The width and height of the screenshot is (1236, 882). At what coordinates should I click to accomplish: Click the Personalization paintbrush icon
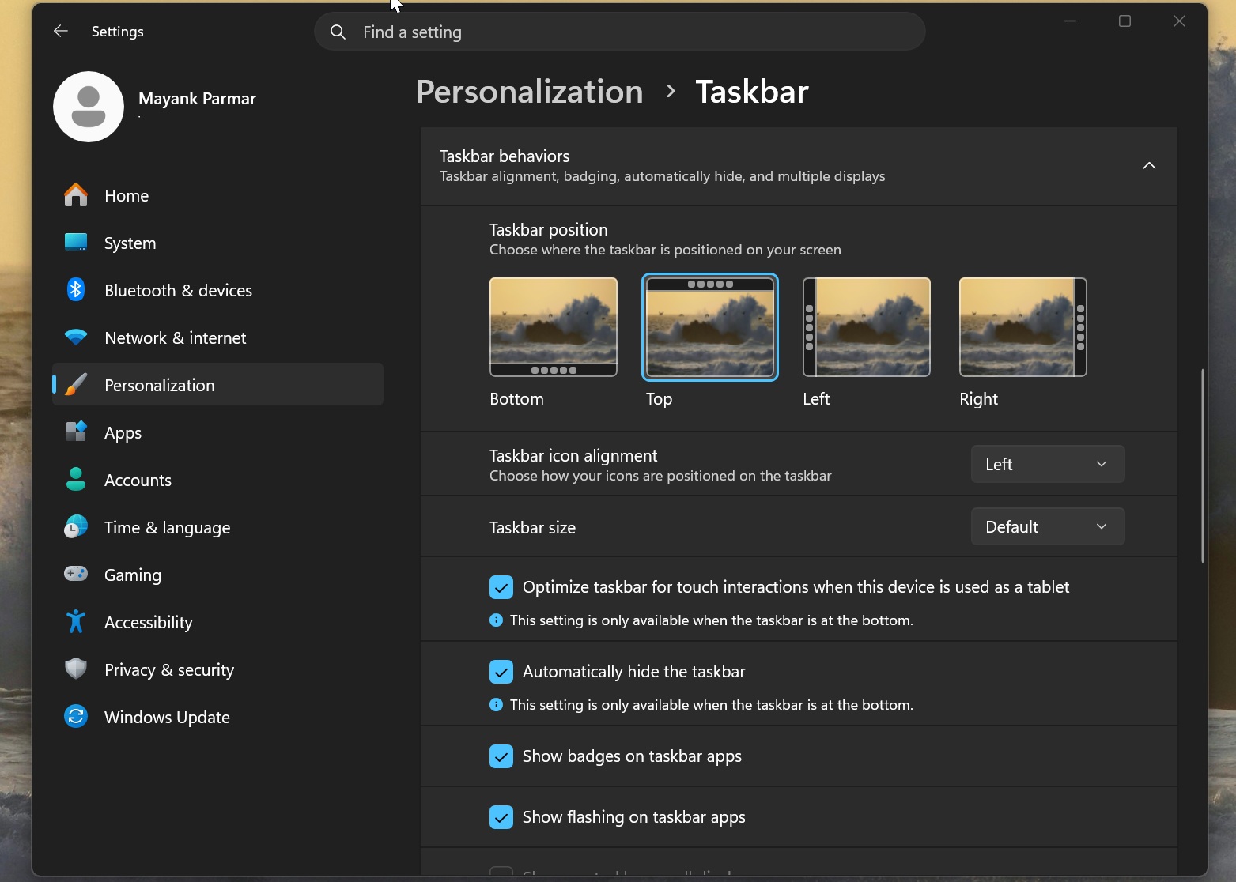pos(76,385)
